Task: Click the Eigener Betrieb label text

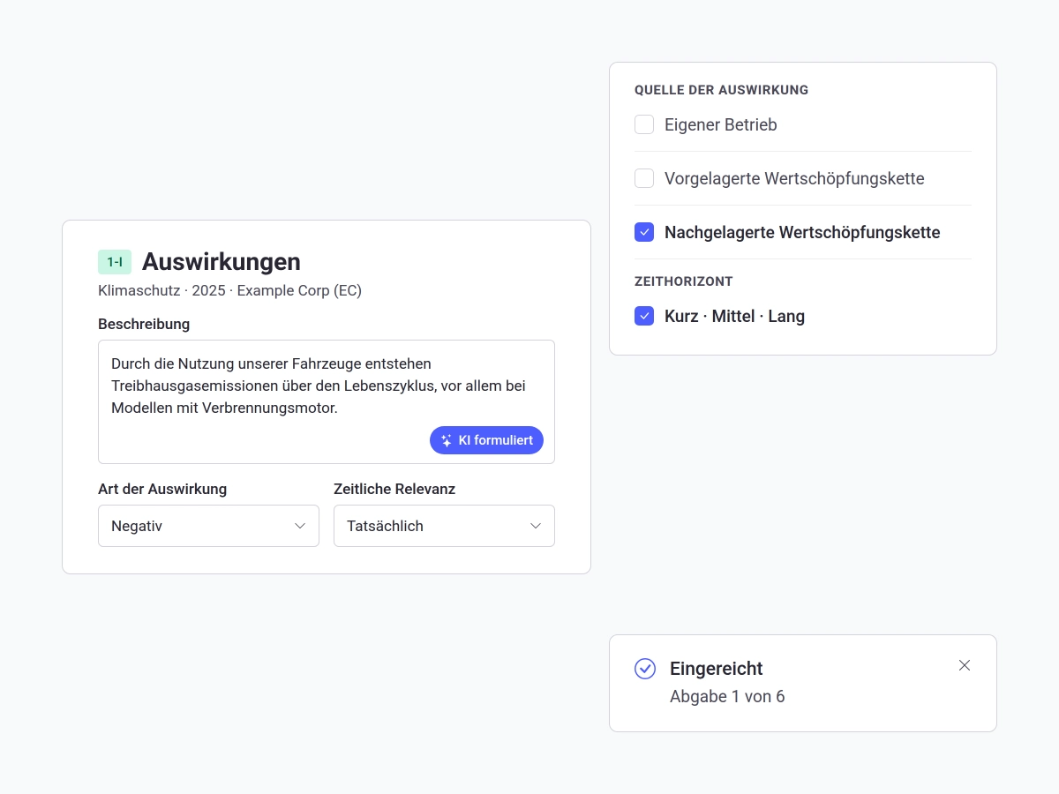Action: coord(721,124)
